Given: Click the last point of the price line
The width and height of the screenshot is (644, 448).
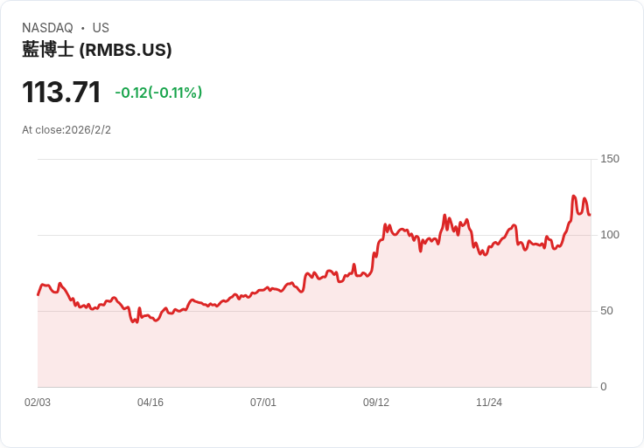Looking at the screenshot, I should (590, 214).
